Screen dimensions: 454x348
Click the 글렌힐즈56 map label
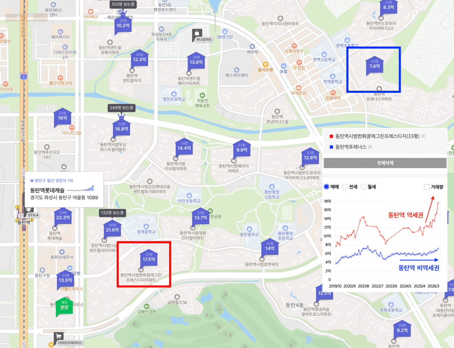coord(177,302)
